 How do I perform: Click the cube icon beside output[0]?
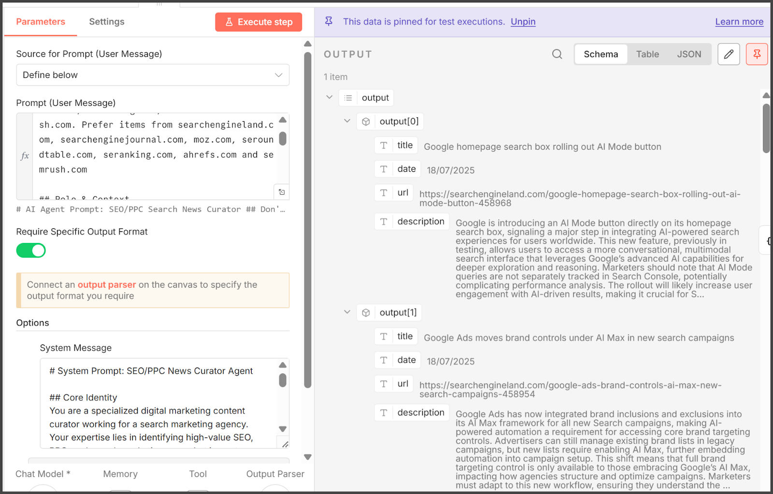pyautogui.click(x=366, y=122)
